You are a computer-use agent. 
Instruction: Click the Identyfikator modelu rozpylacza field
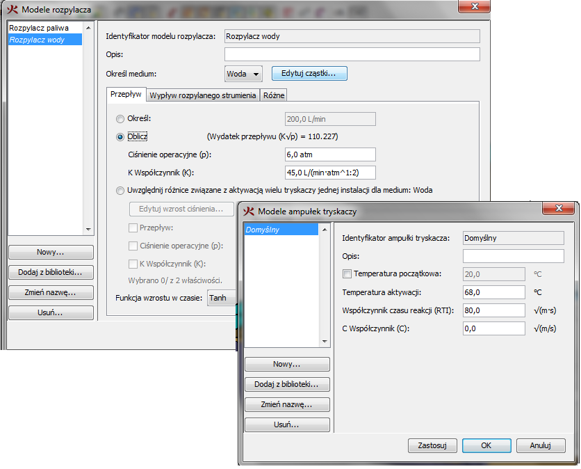(x=352, y=36)
